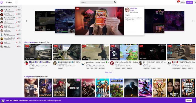Expand Show more live channels

pos(109,72)
